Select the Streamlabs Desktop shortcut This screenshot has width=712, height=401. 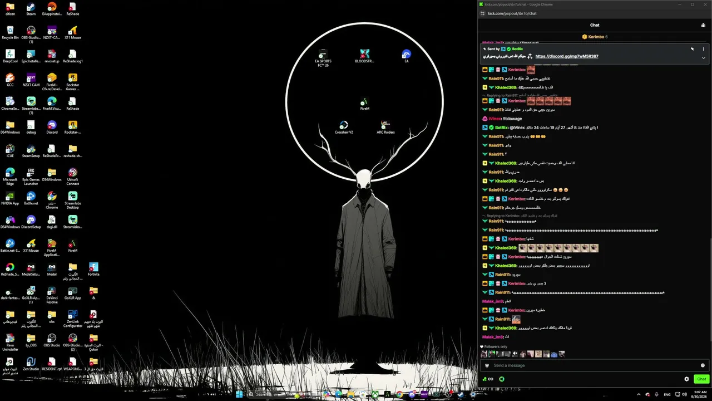coord(72,200)
